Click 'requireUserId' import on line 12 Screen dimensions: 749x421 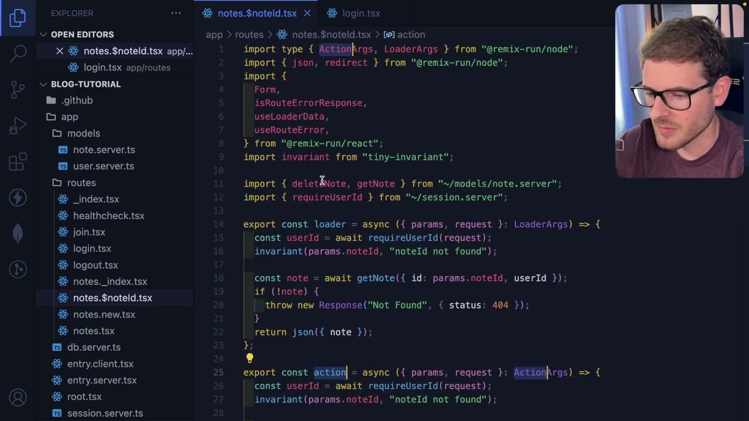coord(327,197)
